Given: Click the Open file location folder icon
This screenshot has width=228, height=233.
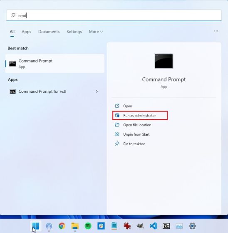Looking at the screenshot, I should click(117, 125).
